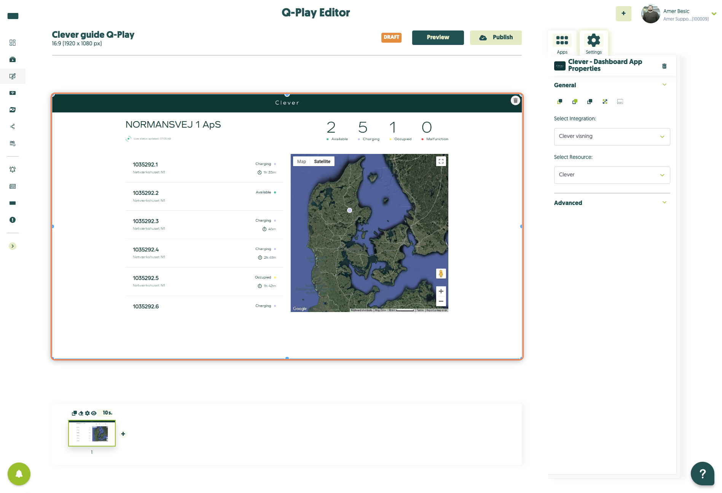The width and height of the screenshot is (722, 493).
Task: Switch to the Apps tab
Action: 562,44
